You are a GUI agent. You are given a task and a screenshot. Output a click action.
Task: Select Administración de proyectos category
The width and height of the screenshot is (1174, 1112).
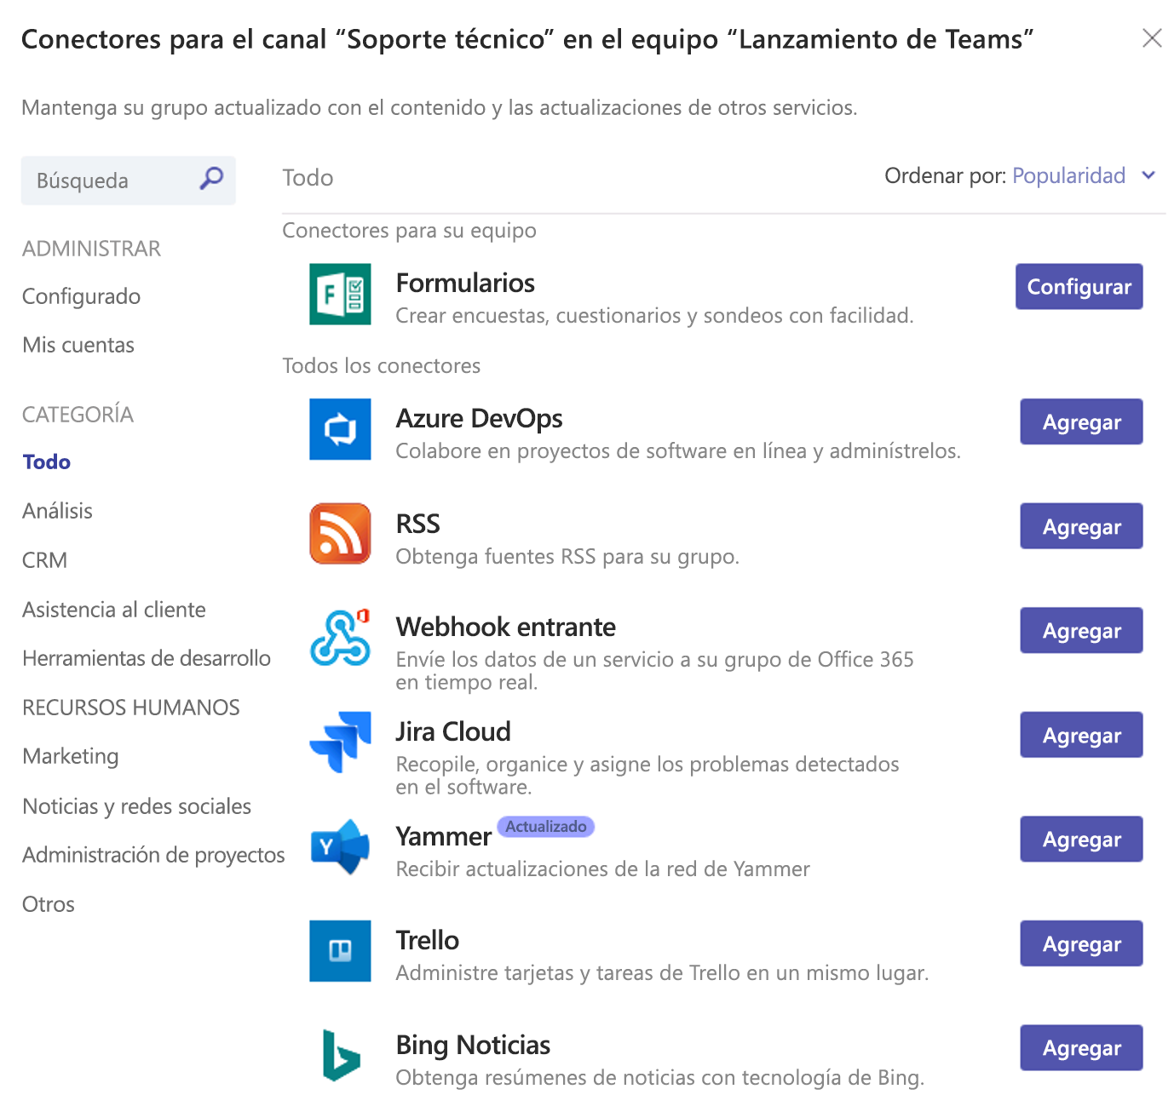pos(154,855)
